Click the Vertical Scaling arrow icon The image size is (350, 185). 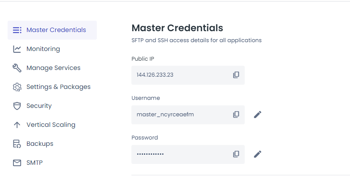point(17,125)
